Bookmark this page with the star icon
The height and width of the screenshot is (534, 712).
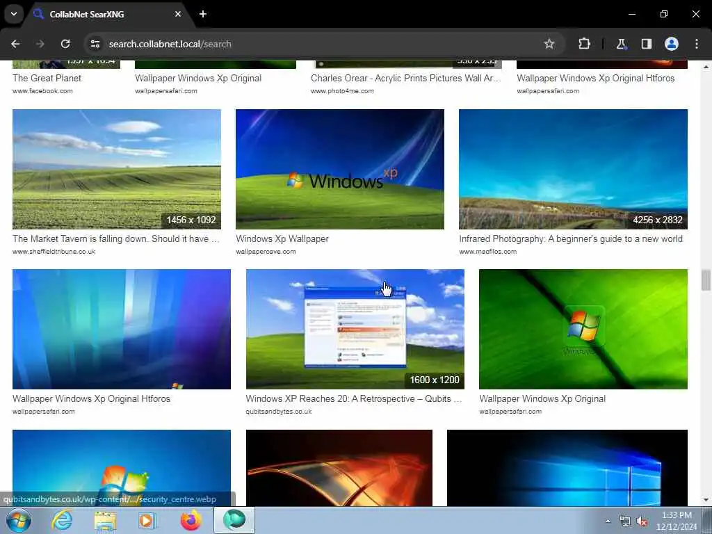[x=549, y=44]
